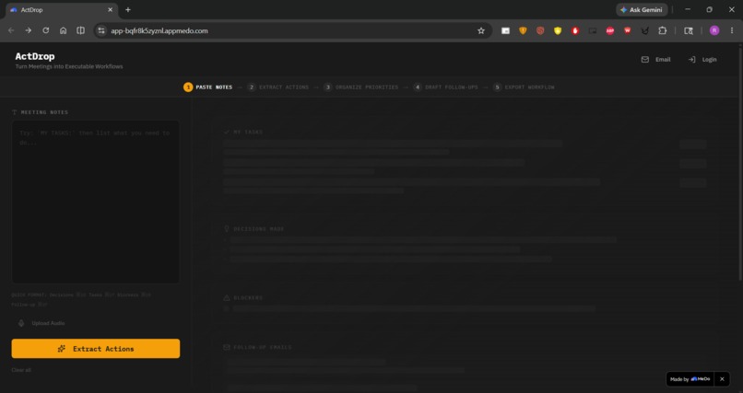Click the Ask Gemini button
This screenshot has height=393, width=743.
[x=642, y=9]
